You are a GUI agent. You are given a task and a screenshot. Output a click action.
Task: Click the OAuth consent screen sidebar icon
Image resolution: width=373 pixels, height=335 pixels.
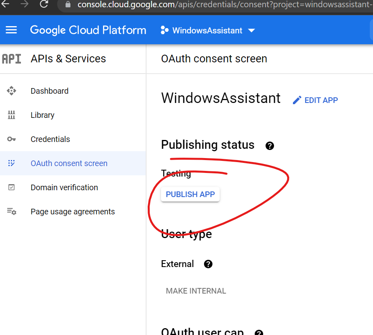[11, 163]
